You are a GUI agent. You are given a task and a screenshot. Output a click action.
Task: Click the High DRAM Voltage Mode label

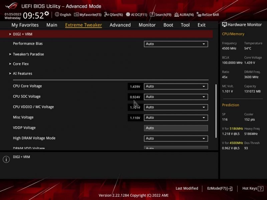(34, 138)
